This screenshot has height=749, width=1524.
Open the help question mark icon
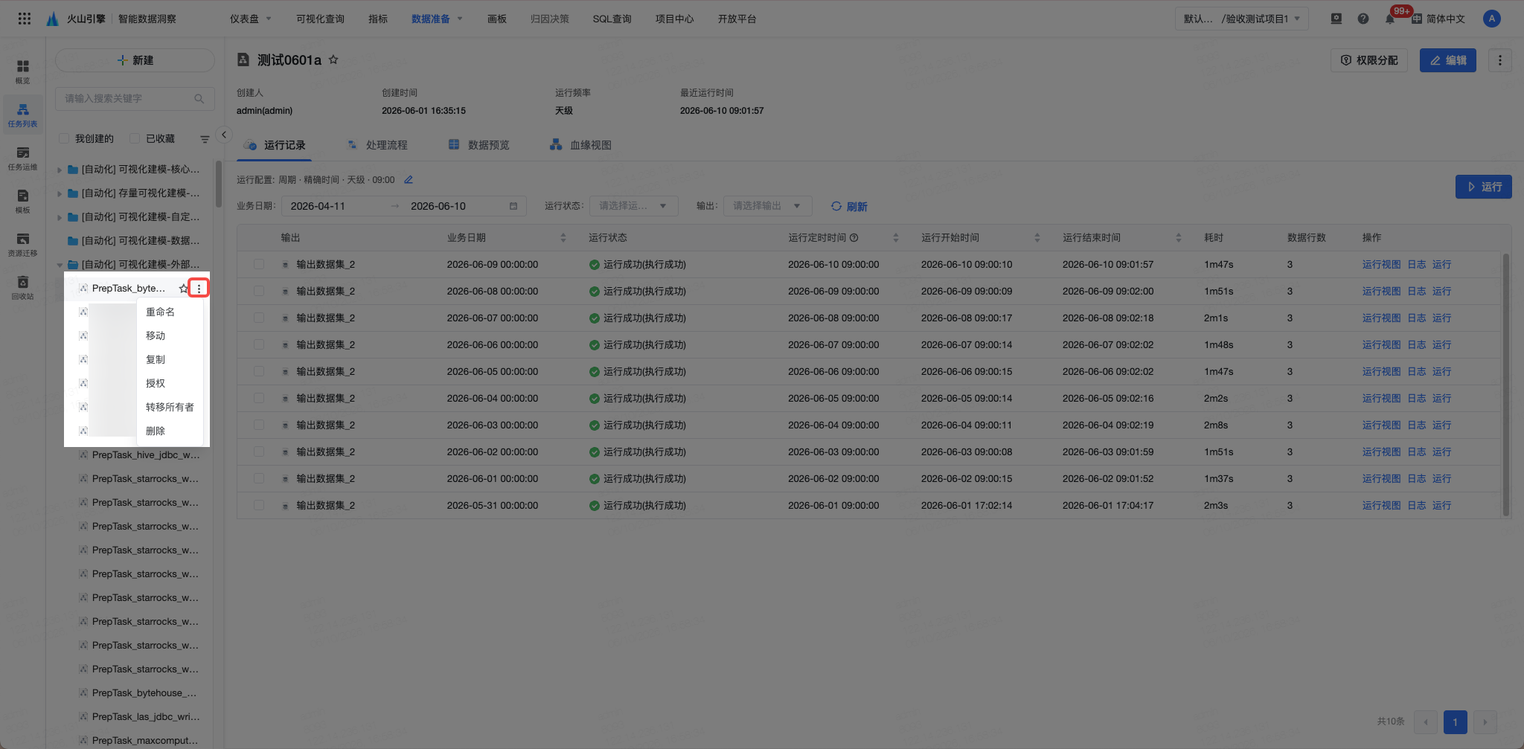click(x=1363, y=19)
